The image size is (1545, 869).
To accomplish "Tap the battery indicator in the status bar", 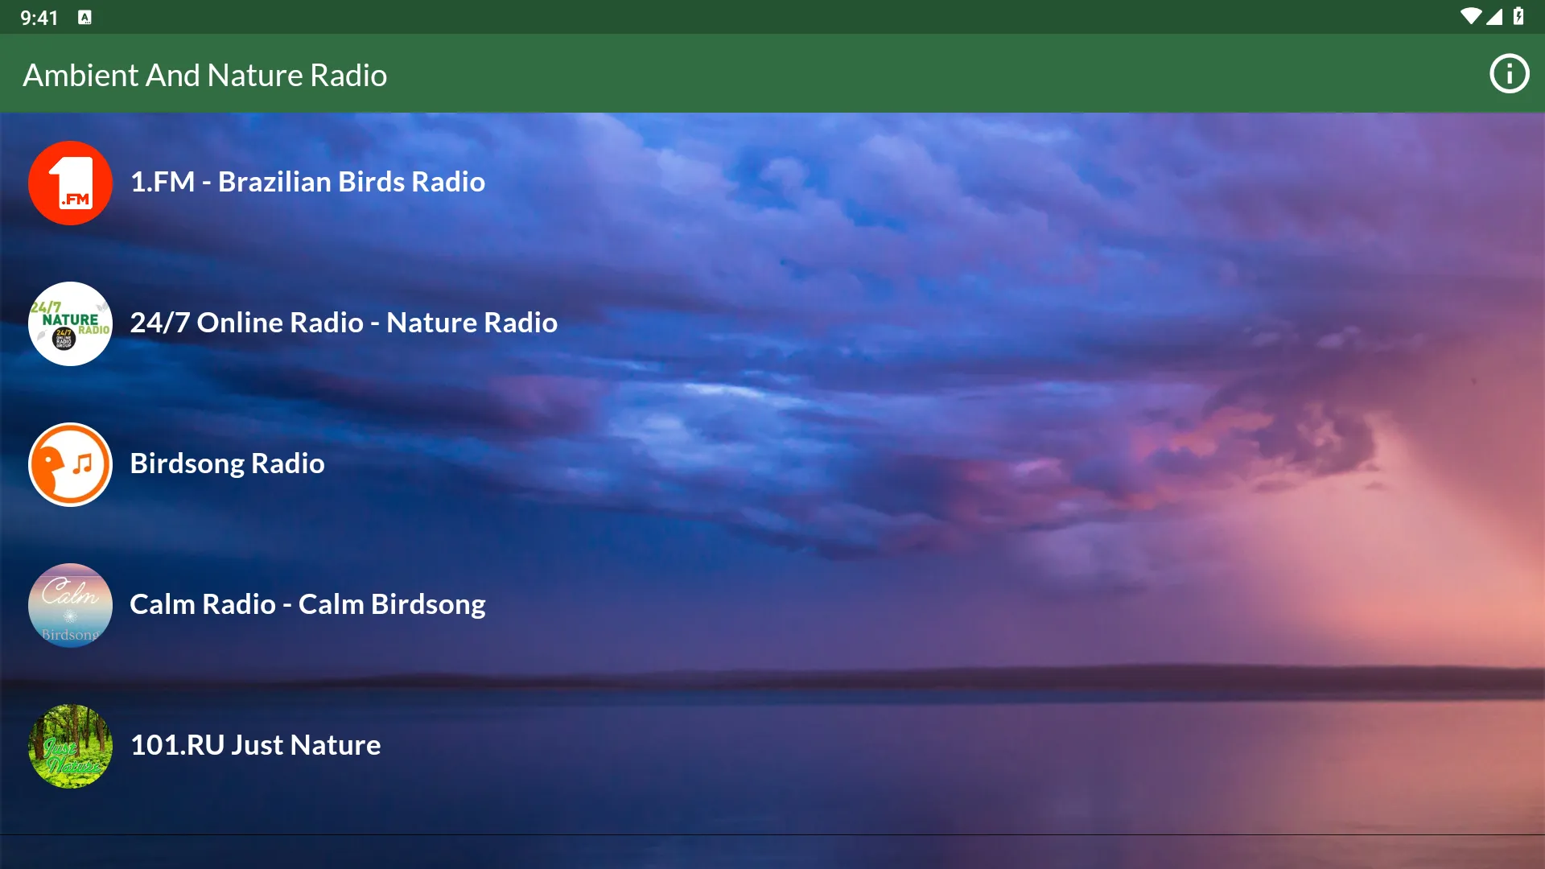I will (x=1518, y=16).
